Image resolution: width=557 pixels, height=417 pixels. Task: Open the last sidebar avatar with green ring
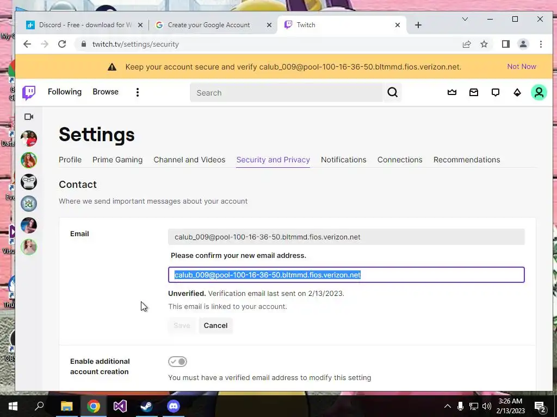point(29,247)
